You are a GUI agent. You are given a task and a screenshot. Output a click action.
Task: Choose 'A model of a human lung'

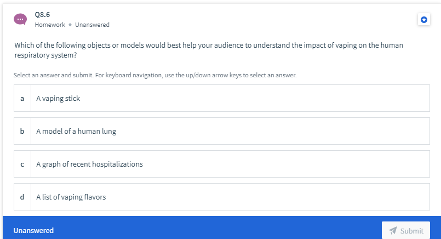222,131
